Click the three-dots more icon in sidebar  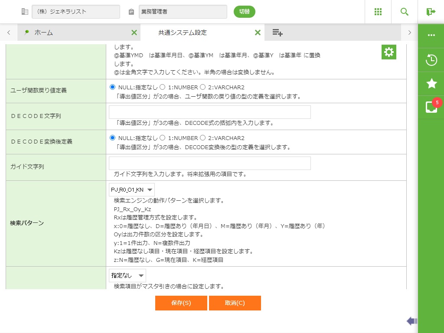431,35
